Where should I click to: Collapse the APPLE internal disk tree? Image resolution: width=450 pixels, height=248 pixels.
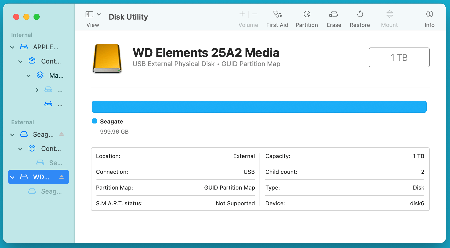12,47
